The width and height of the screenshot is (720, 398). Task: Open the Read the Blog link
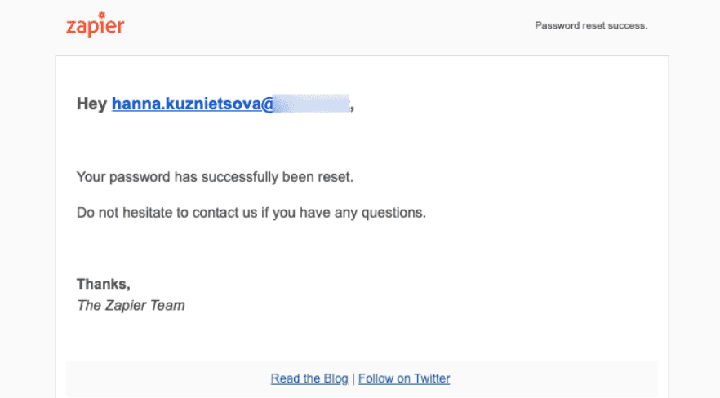click(x=309, y=378)
